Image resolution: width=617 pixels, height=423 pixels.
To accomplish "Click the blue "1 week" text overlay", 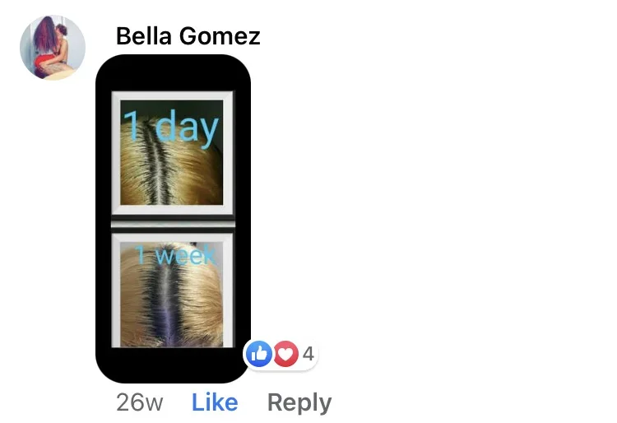I will [175, 255].
